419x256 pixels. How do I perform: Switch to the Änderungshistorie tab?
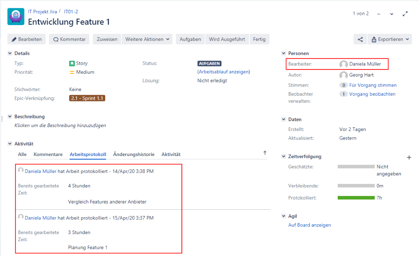tap(134, 154)
